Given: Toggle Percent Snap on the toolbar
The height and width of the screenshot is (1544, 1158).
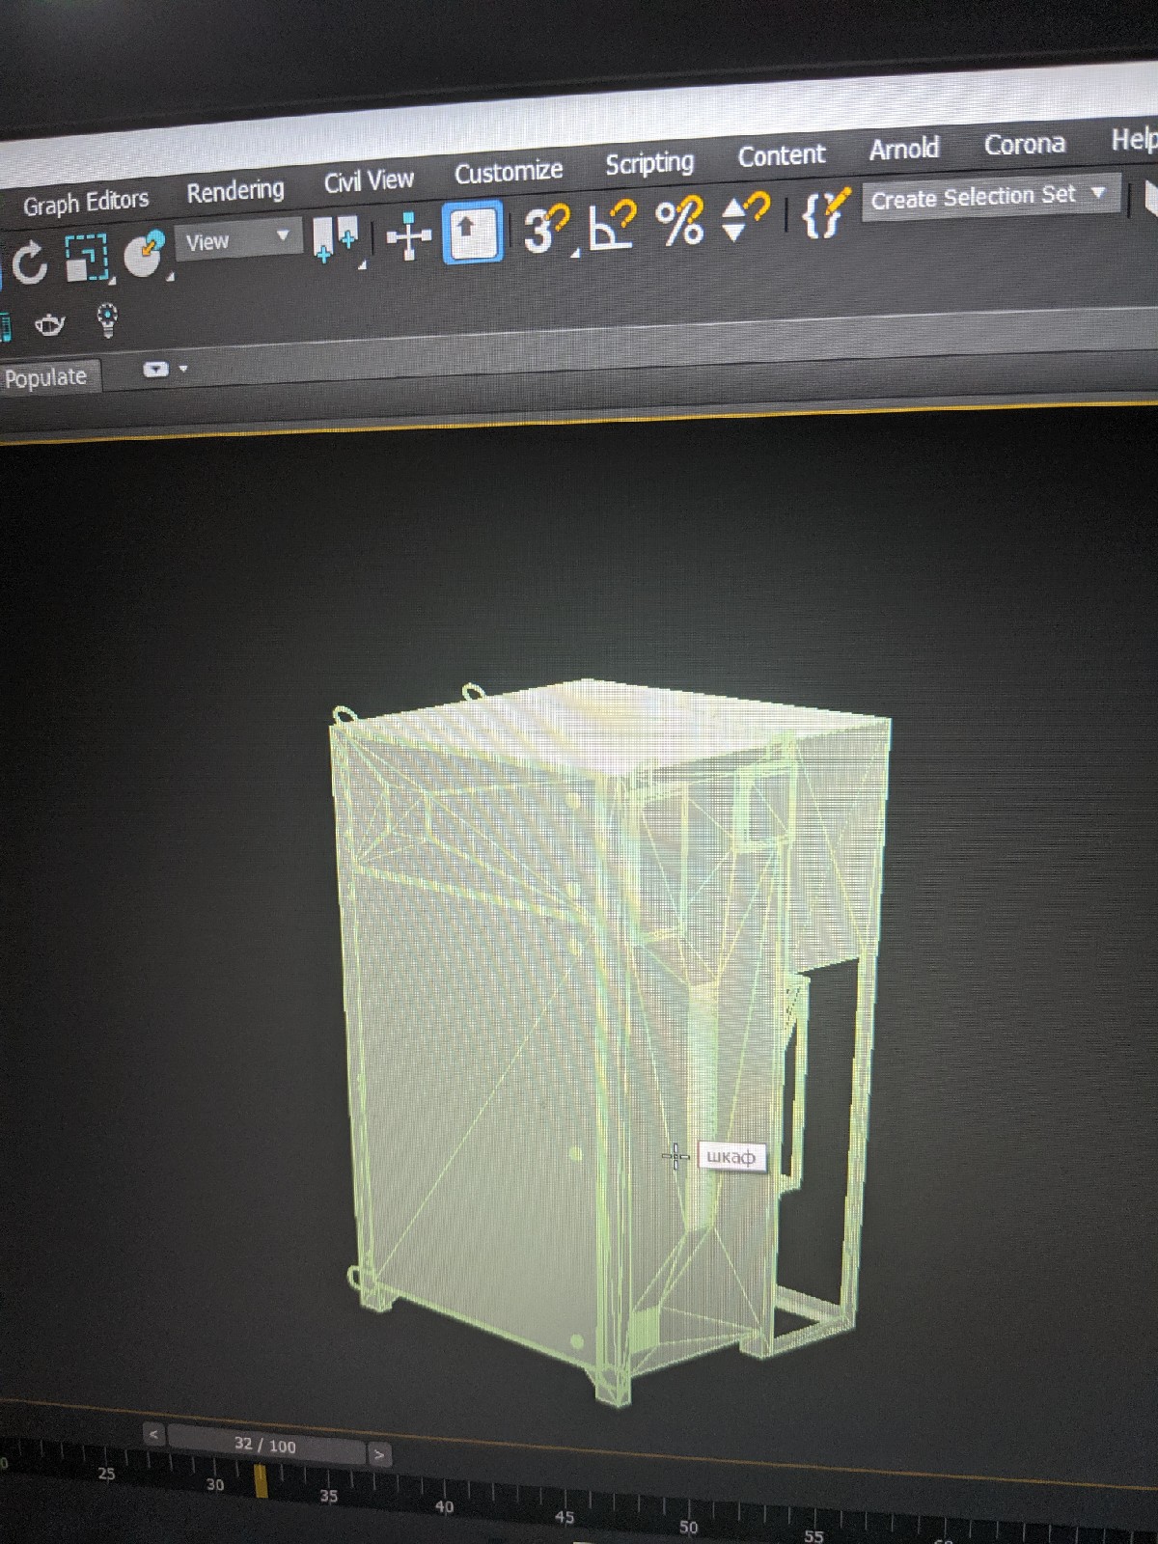Looking at the screenshot, I should (x=679, y=222).
